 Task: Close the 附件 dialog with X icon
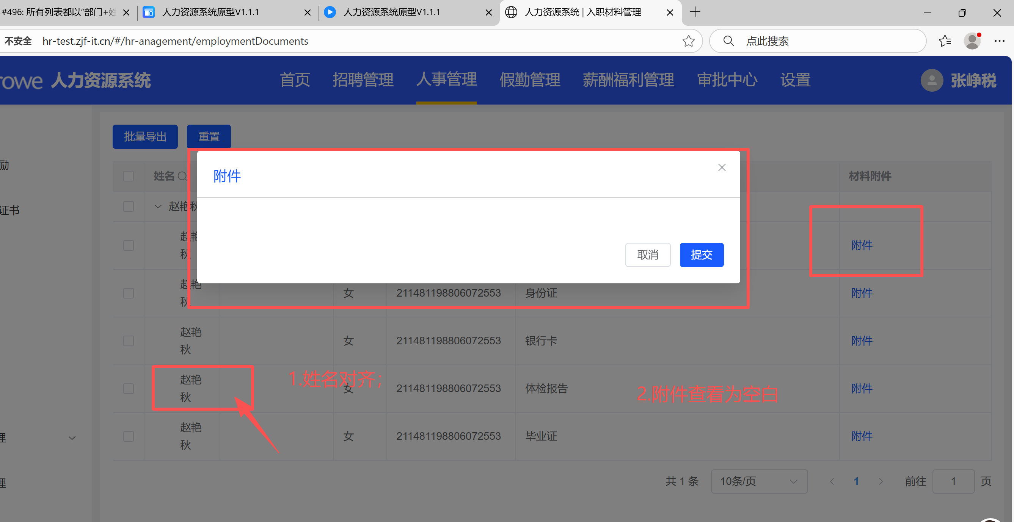click(x=722, y=167)
